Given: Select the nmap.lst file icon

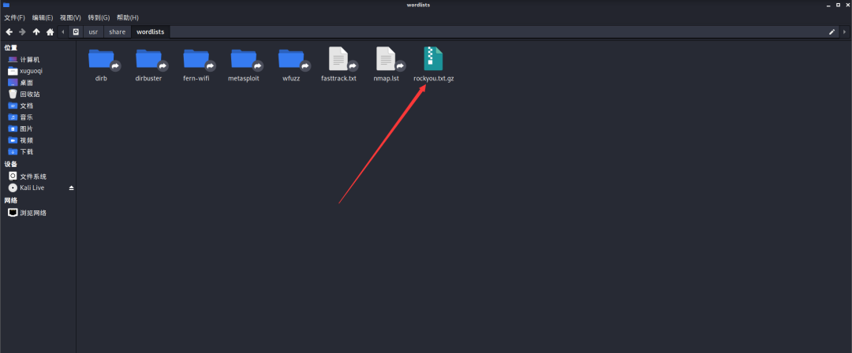Looking at the screenshot, I should click(x=386, y=58).
